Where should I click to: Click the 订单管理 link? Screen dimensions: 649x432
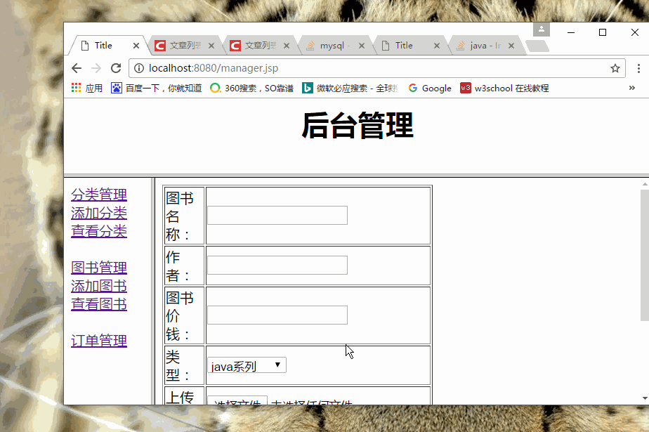pos(98,340)
